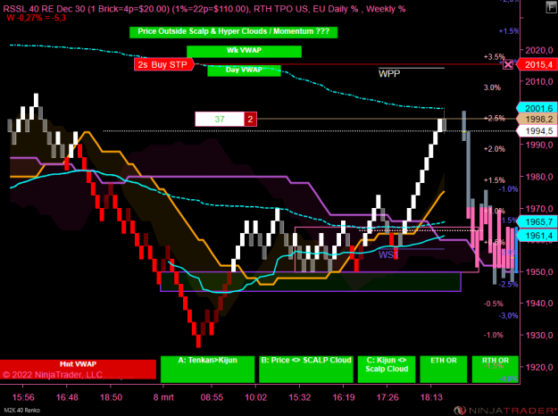Click the 1965,7 cyan price marker

(537, 221)
